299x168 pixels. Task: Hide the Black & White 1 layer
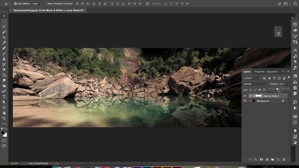[x=245, y=96]
